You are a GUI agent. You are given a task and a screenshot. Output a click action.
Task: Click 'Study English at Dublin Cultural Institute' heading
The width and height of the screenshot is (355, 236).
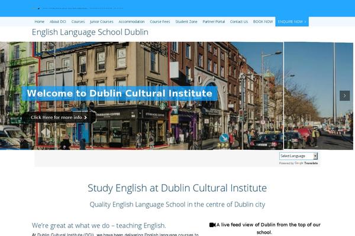coord(177,188)
